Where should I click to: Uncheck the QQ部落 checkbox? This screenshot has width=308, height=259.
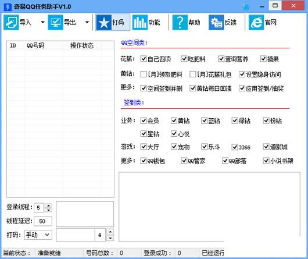[x=225, y=161]
